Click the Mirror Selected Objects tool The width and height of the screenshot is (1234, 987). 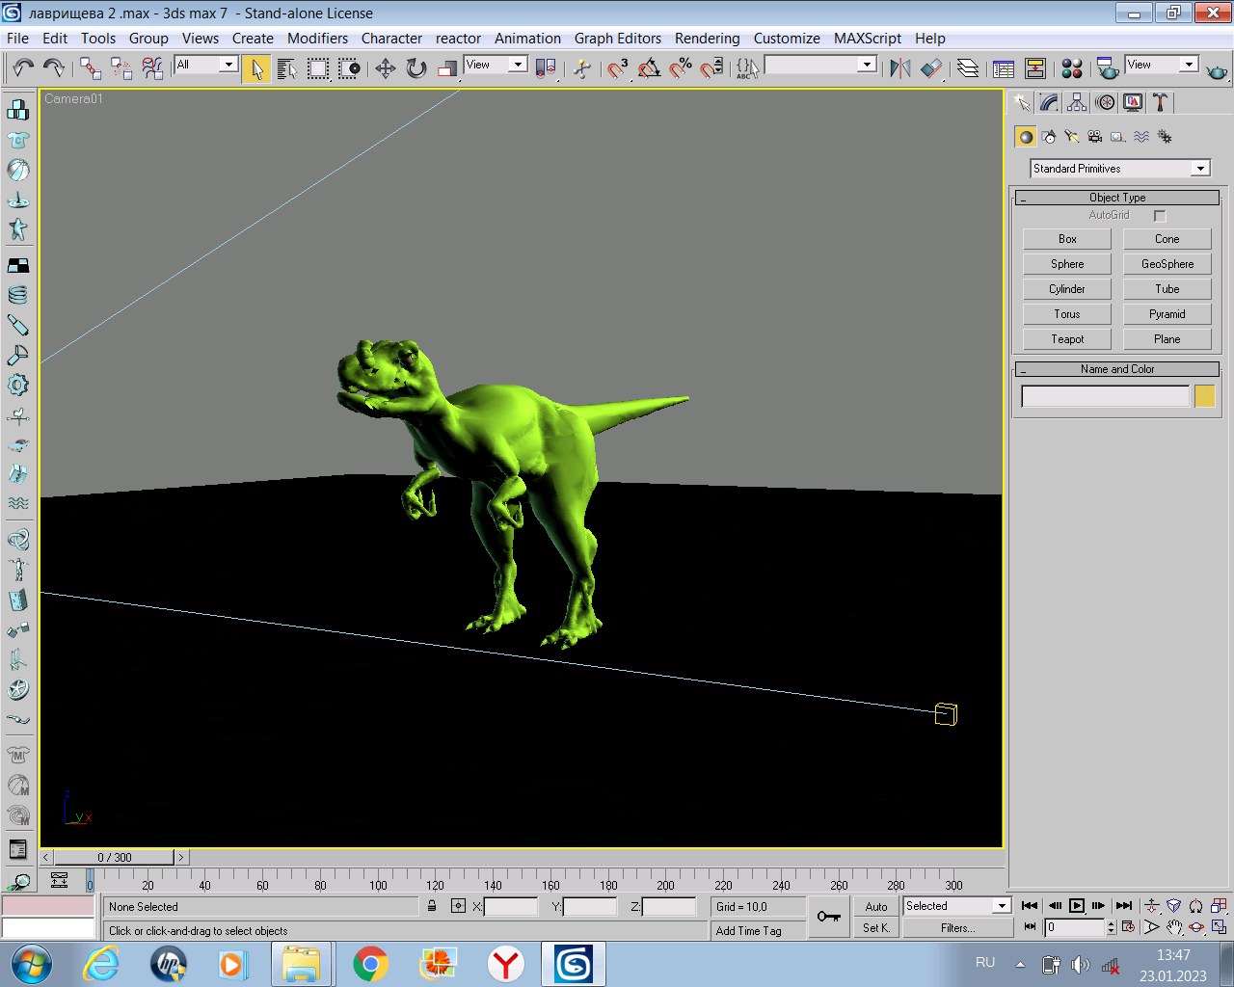[900, 67]
